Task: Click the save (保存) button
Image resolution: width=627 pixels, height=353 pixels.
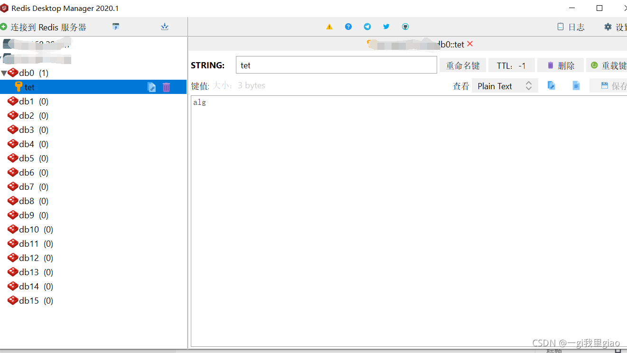Action: click(x=609, y=86)
